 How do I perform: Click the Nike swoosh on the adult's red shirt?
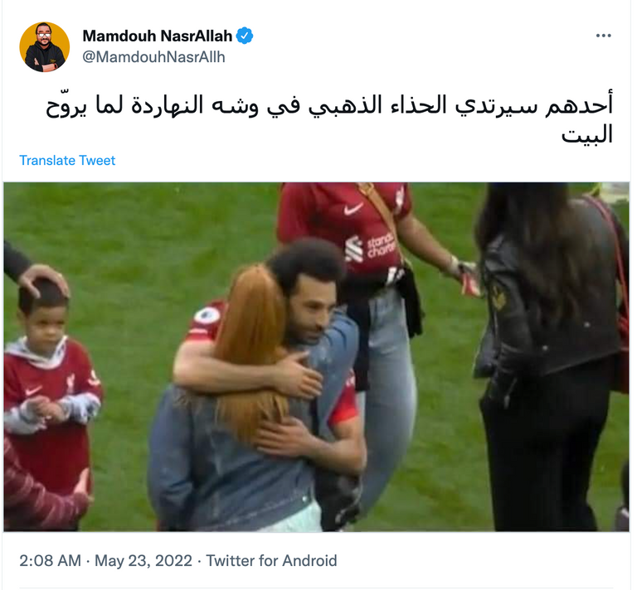click(353, 209)
